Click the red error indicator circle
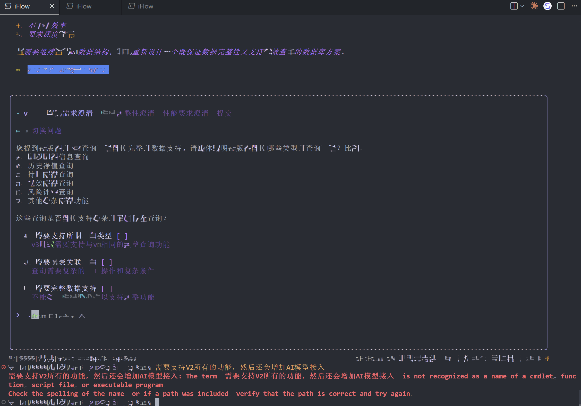Viewport: 581px width, 406px height. (4, 367)
